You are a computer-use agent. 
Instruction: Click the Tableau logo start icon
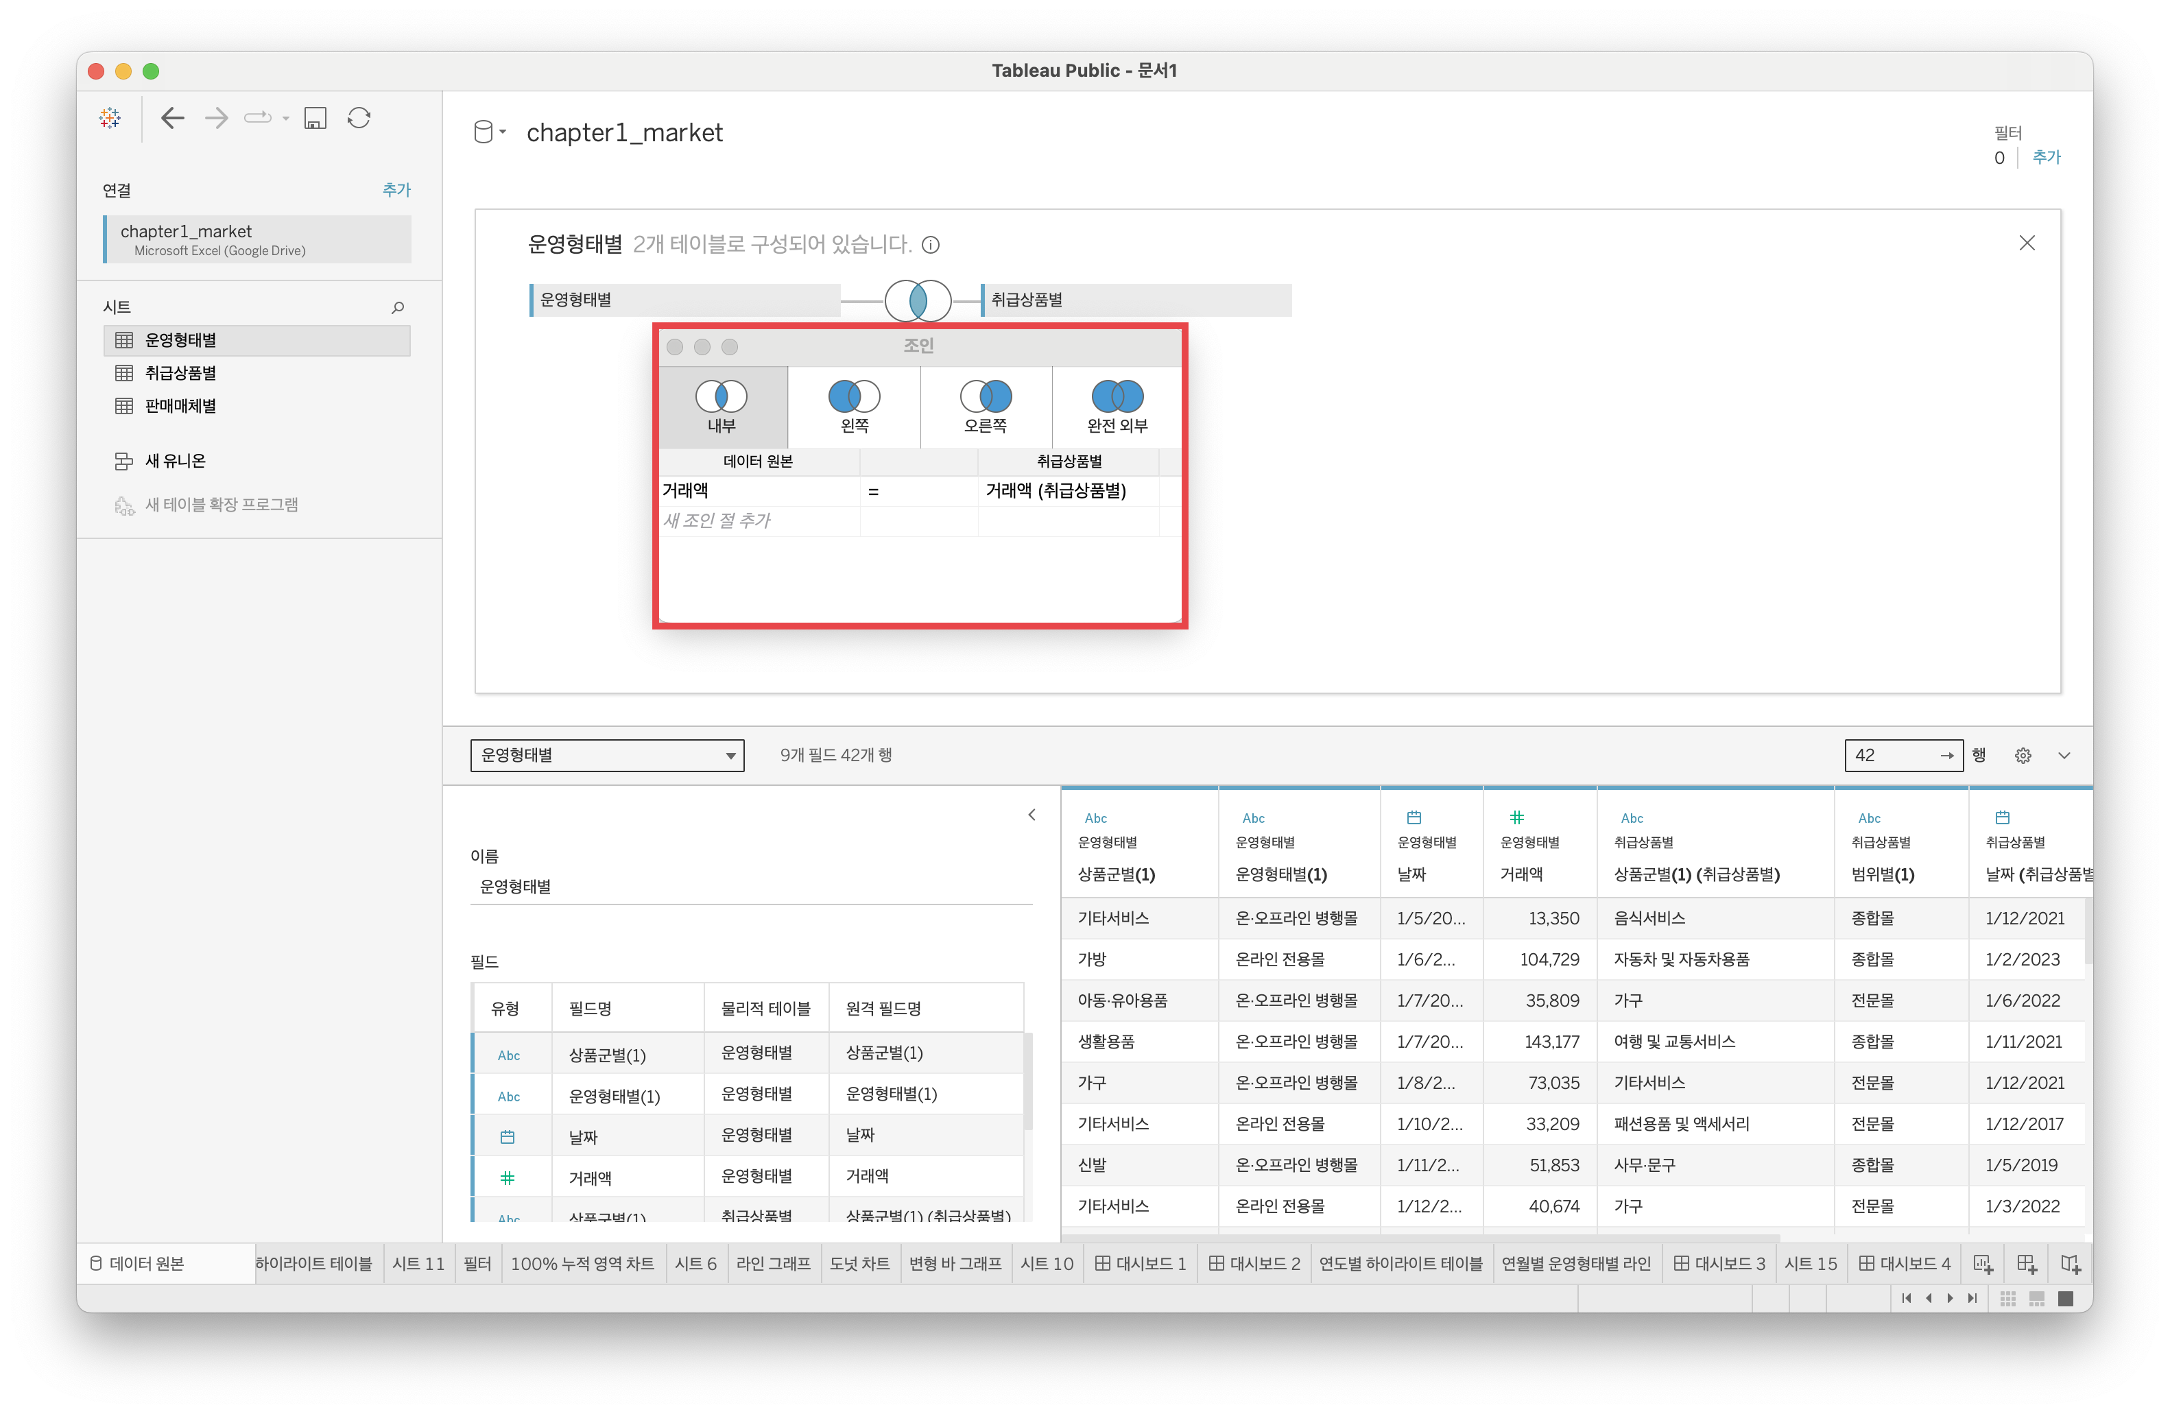coord(110,118)
